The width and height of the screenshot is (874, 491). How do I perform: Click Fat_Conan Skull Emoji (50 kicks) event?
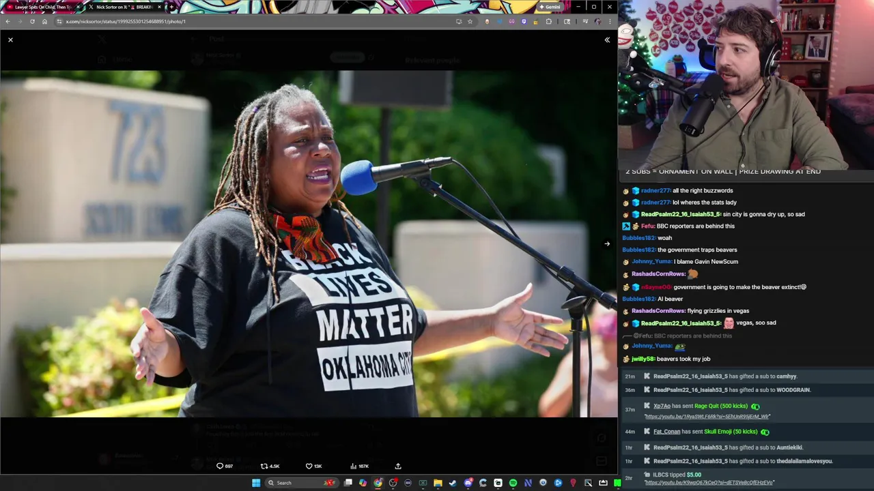711,432
